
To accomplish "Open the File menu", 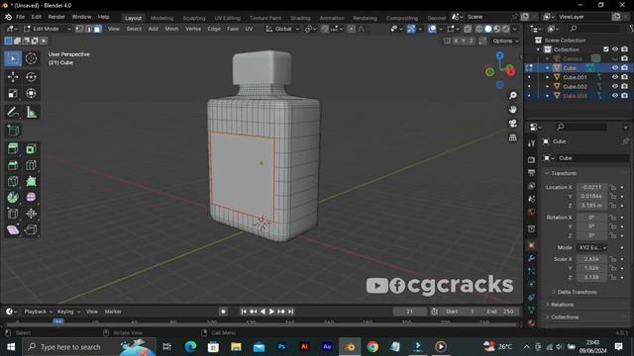I will (x=20, y=17).
